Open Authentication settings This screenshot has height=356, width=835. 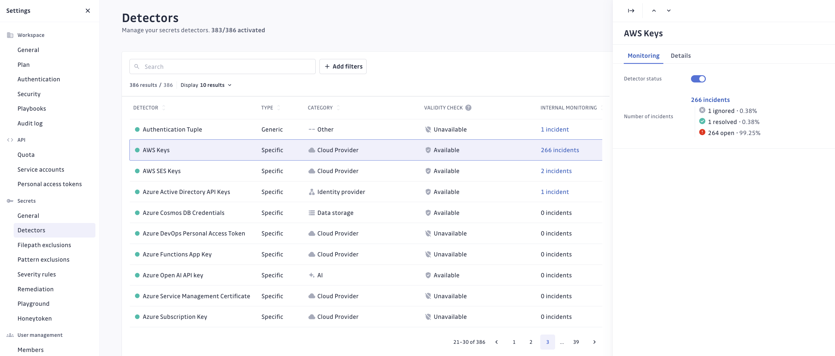coord(39,79)
